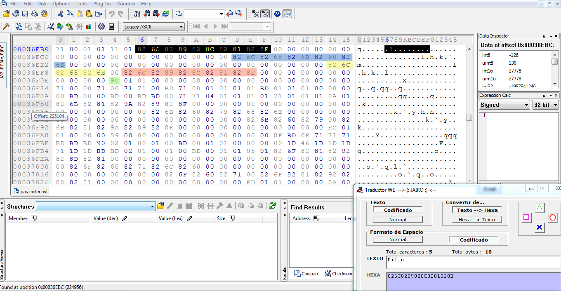Click the undo arrow icon
The height and width of the screenshot is (291, 561).
pos(111,14)
